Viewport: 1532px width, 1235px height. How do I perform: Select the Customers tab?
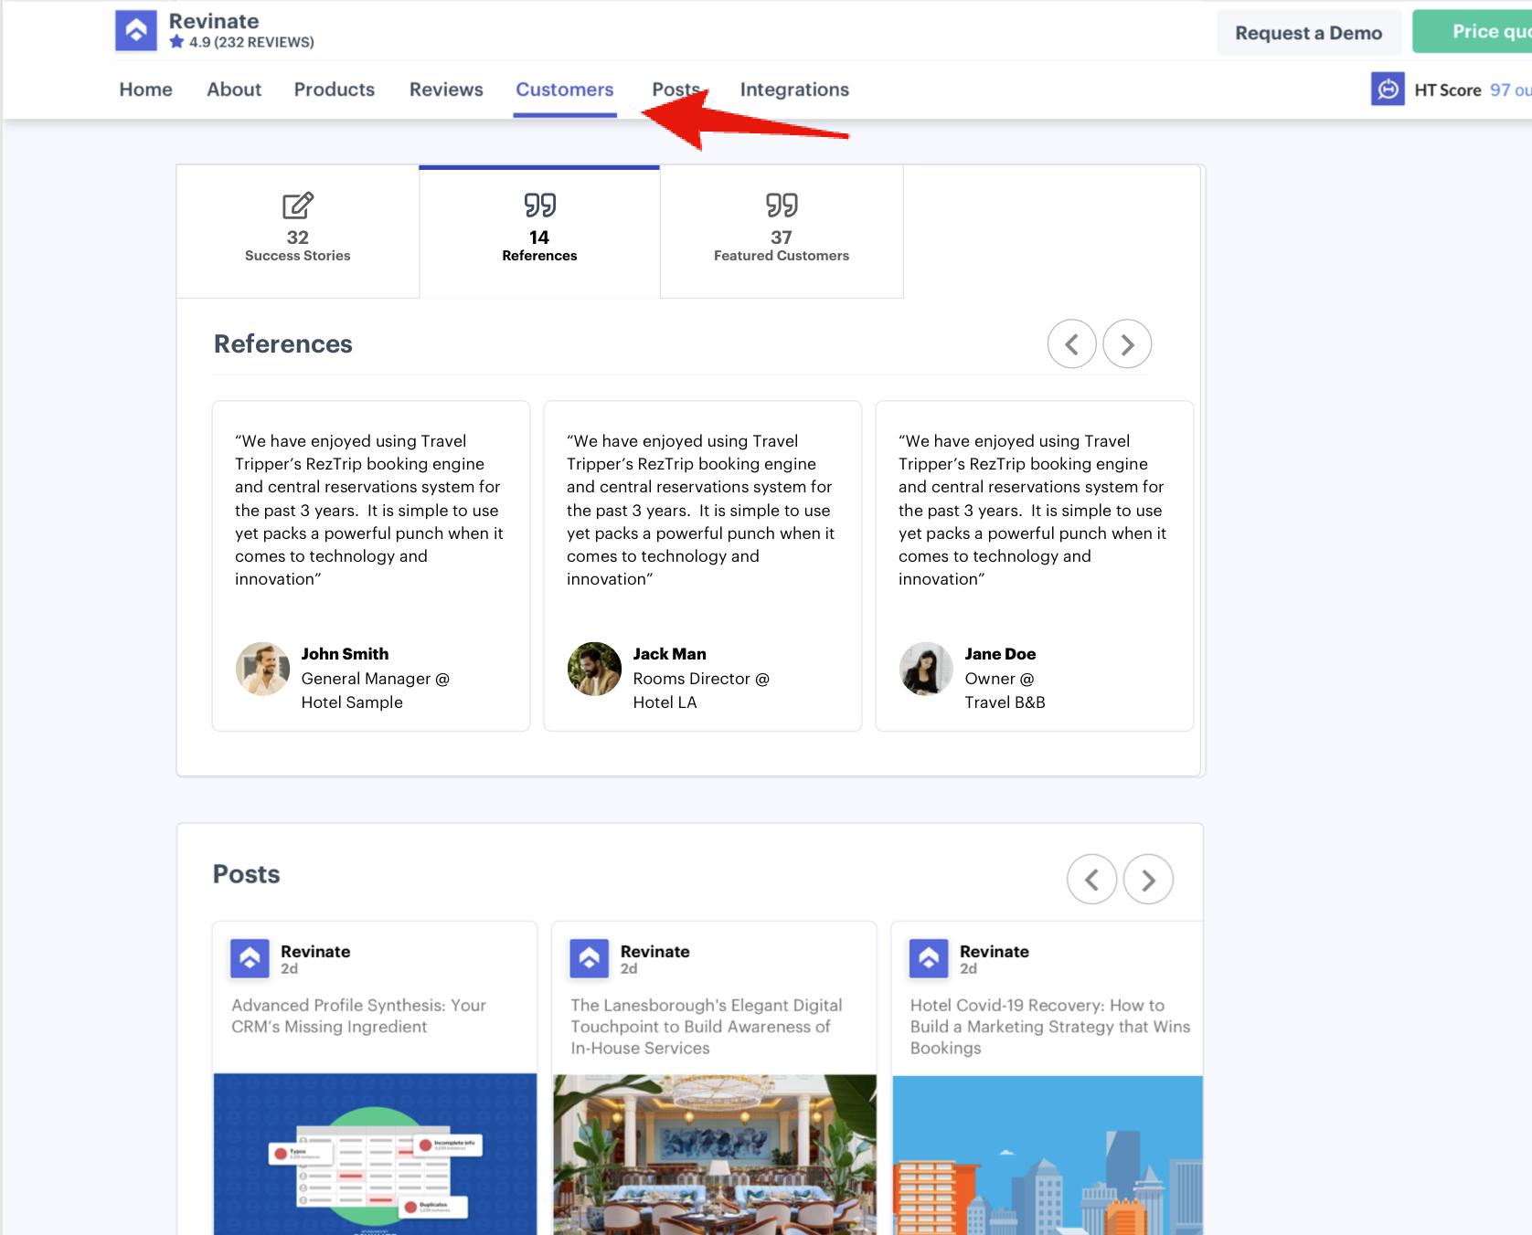coord(565,90)
